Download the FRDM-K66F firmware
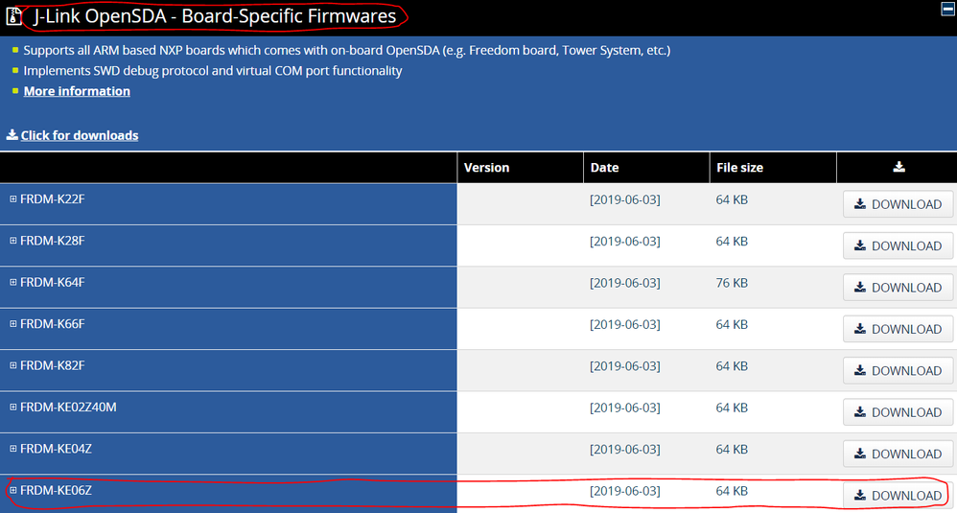957x513 pixels. 898,329
